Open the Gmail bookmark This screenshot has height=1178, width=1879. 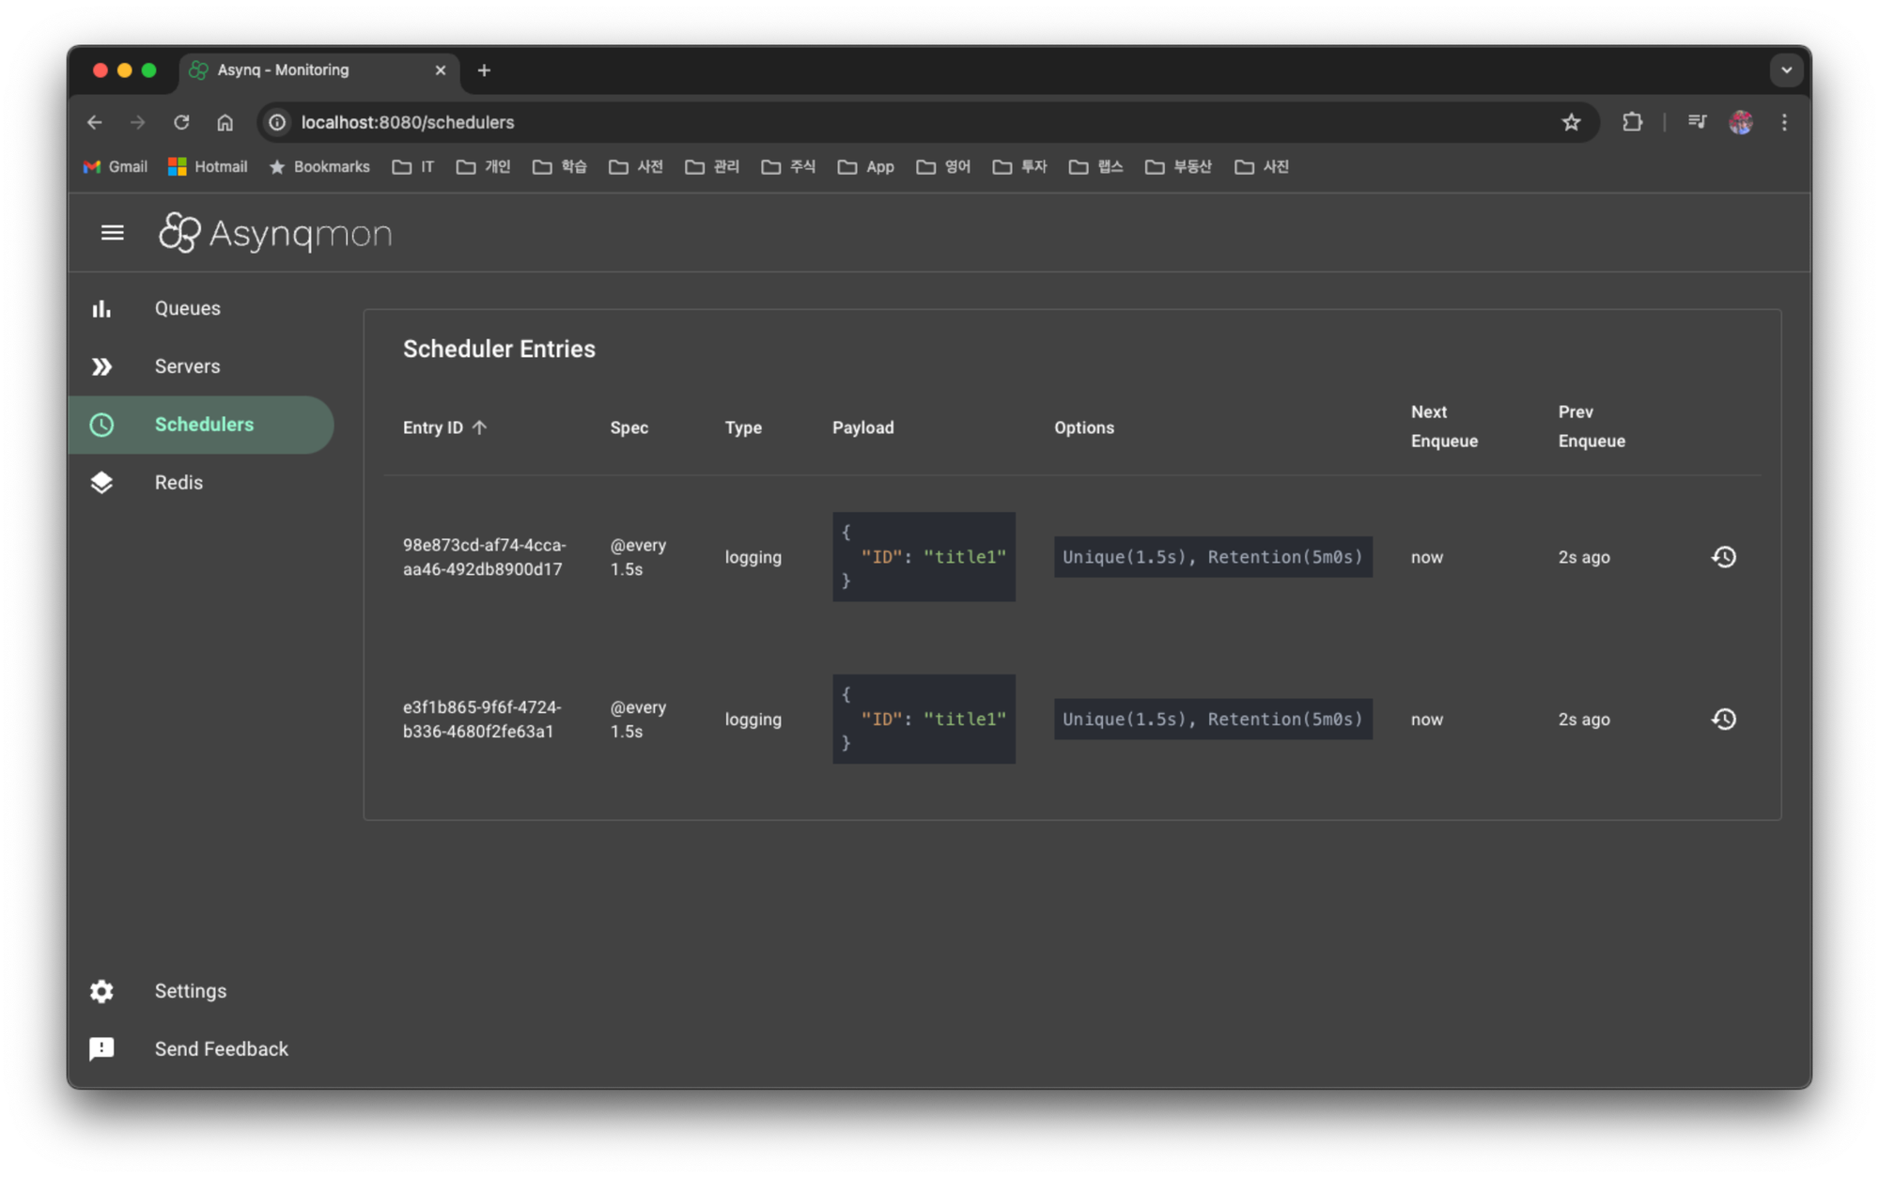pos(114,166)
